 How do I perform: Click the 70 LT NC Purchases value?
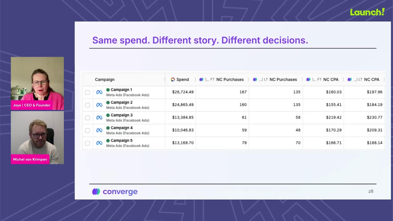click(x=298, y=143)
